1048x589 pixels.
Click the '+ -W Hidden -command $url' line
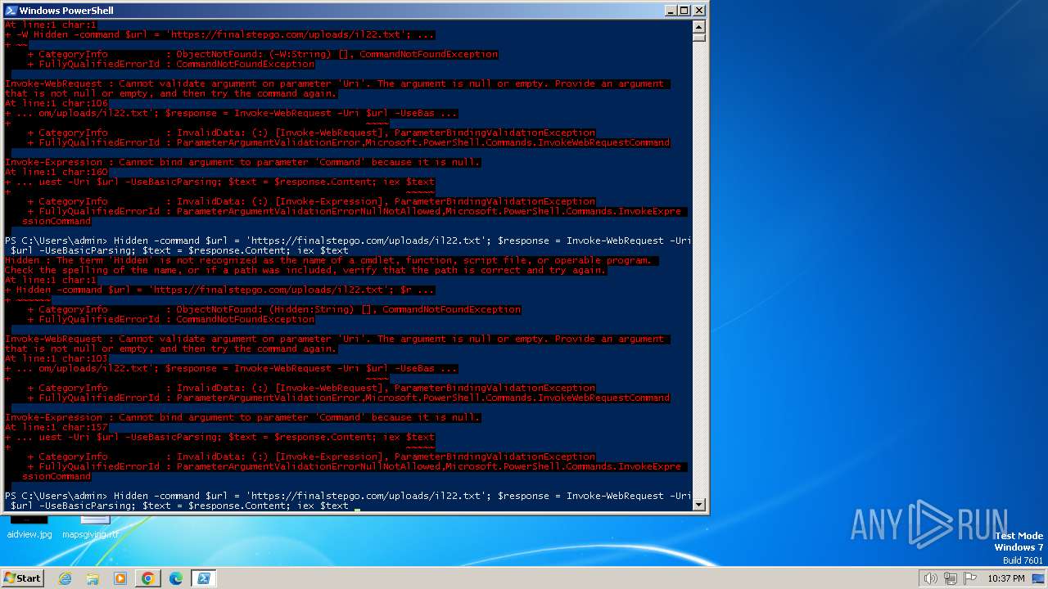pyautogui.click(x=219, y=34)
